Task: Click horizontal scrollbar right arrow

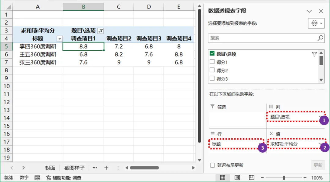Action: click(193, 168)
